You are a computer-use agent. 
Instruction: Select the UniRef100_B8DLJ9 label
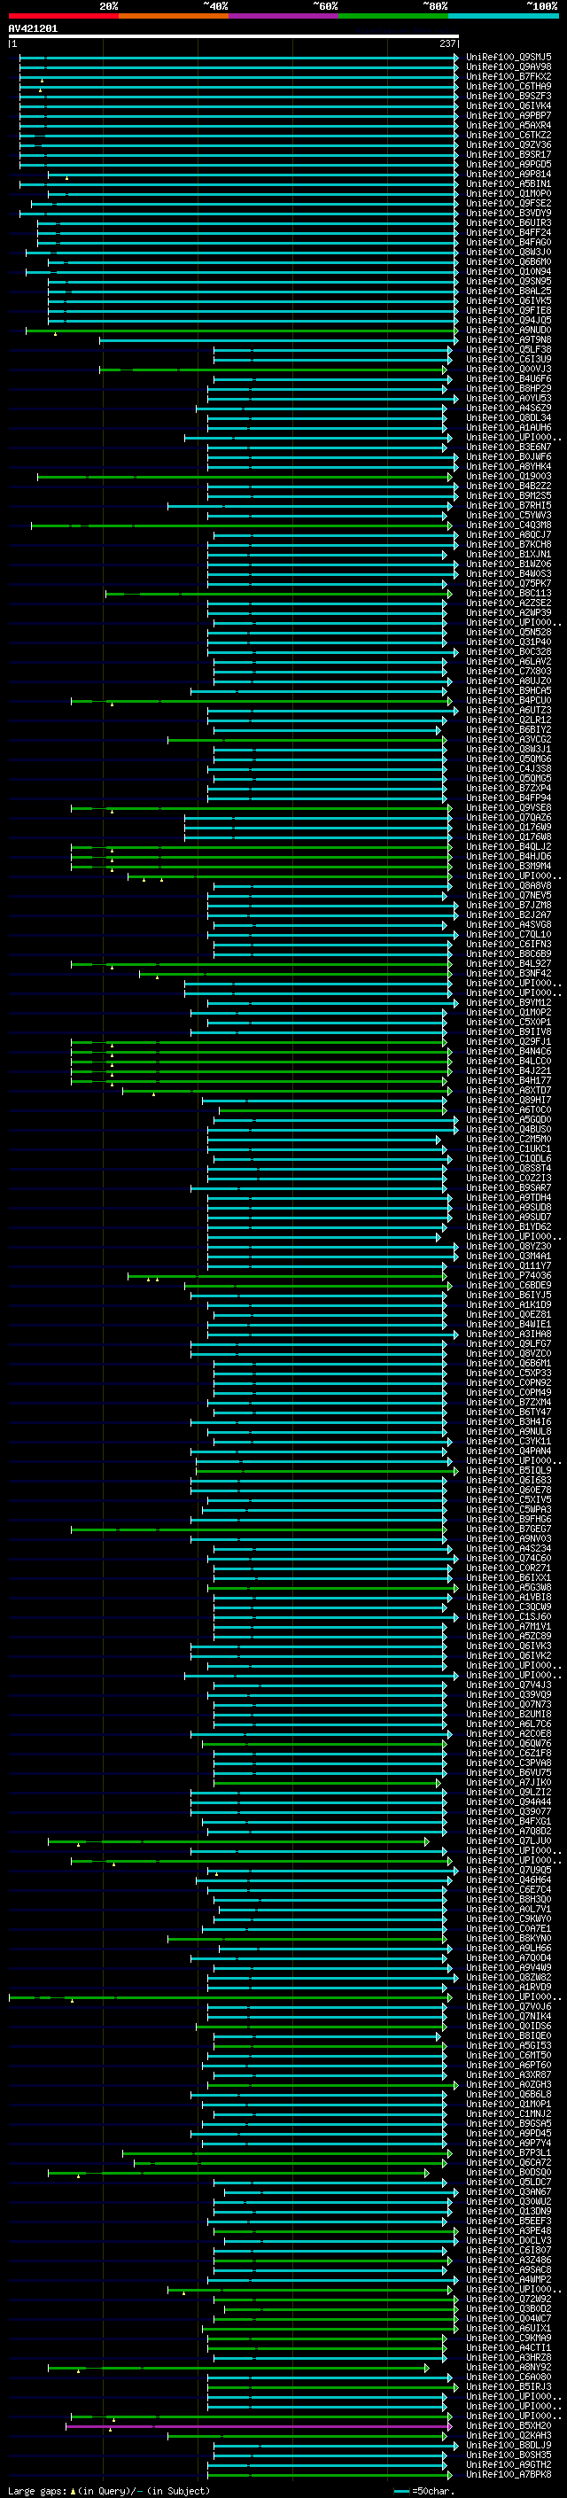[509, 2445]
